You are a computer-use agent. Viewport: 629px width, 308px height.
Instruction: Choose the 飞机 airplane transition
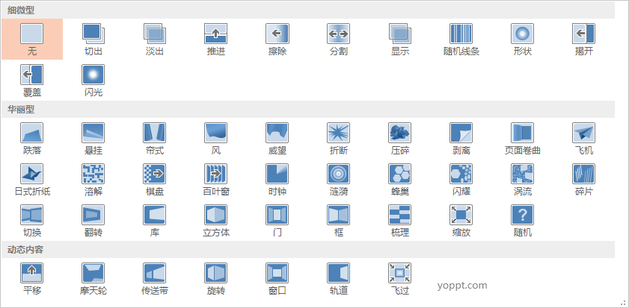tap(583, 138)
